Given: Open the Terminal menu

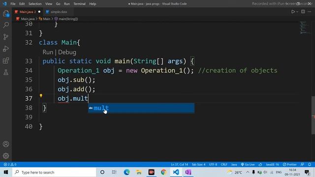Looking at the screenshot, I should (x=79, y=3).
